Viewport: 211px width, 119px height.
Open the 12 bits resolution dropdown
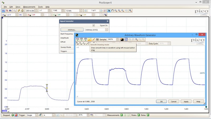point(81,11)
